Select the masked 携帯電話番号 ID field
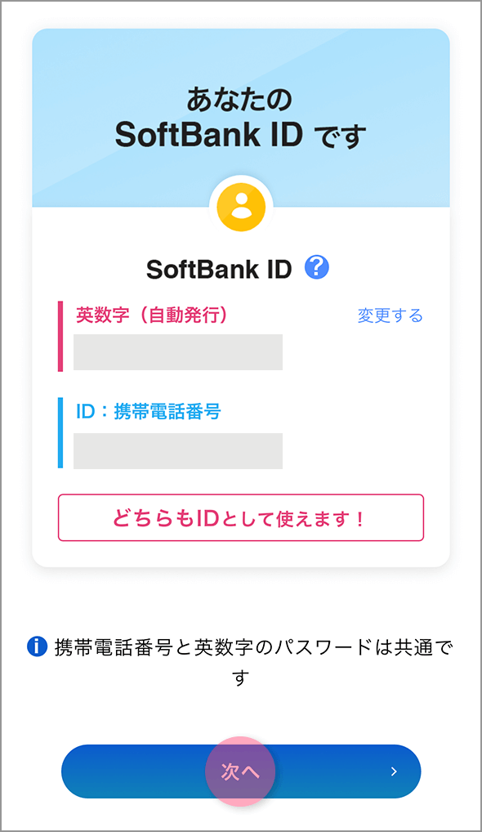The height and width of the screenshot is (832, 482). point(178,451)
